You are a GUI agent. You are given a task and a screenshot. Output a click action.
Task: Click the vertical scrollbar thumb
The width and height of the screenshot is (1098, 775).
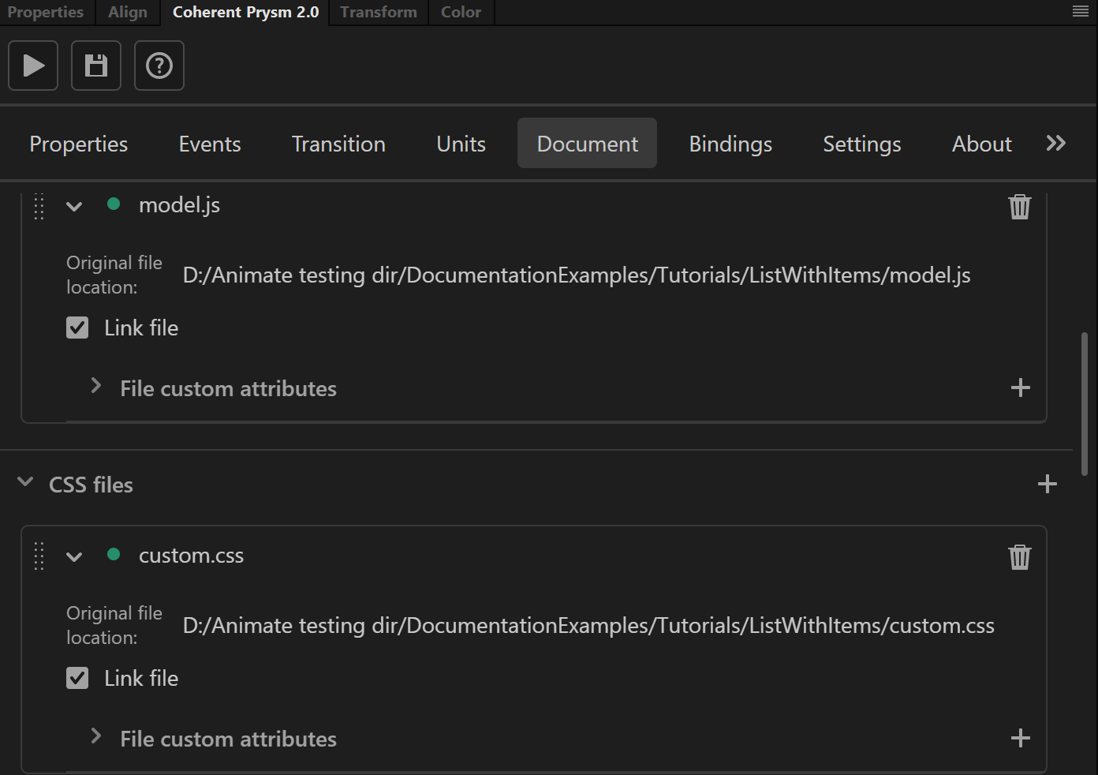[x=1085, y=403]
